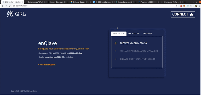201x95 pixels.
Task: Click the enQlave heading
Action: pyautogui.click(x=47, y=43)
